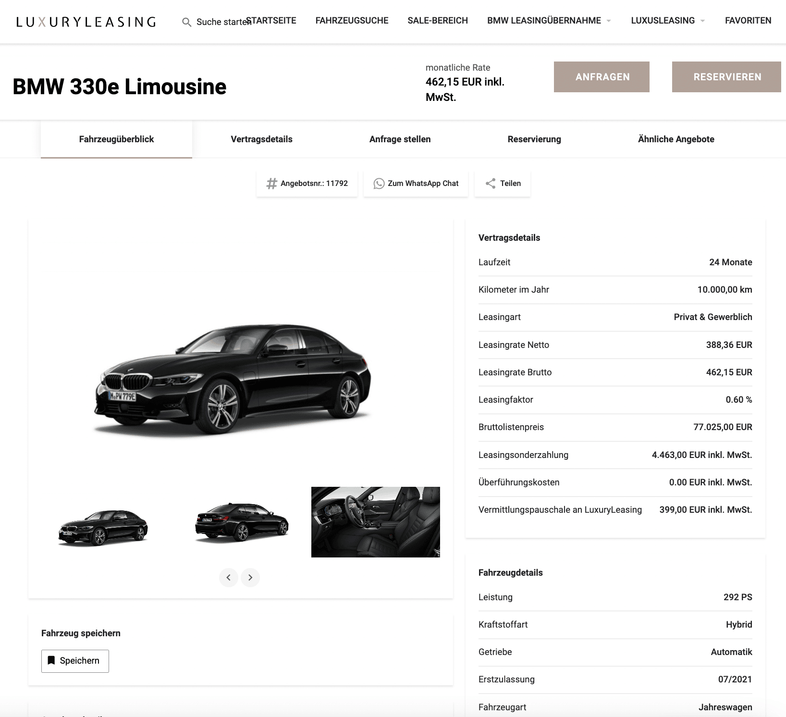Switch to the Vertragsdetails tab
Viewport: 786px width, 717px height.
261,139
